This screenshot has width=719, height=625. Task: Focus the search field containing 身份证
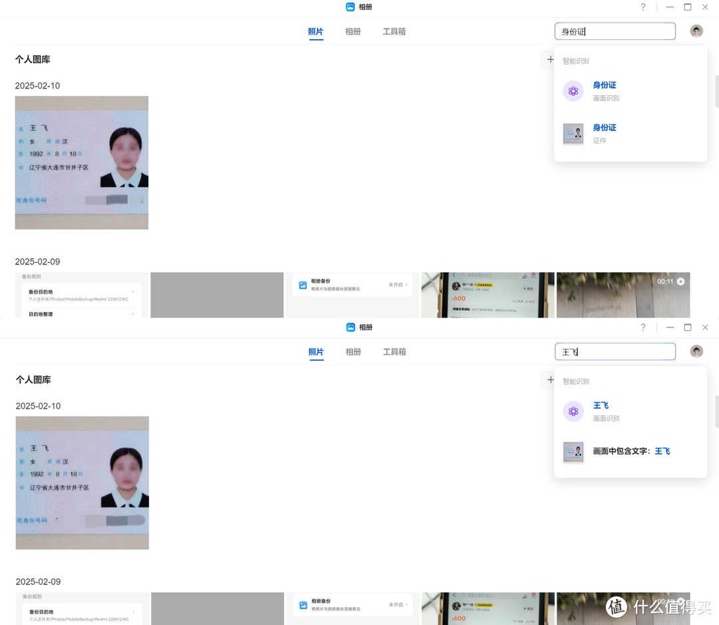point(615,31)
